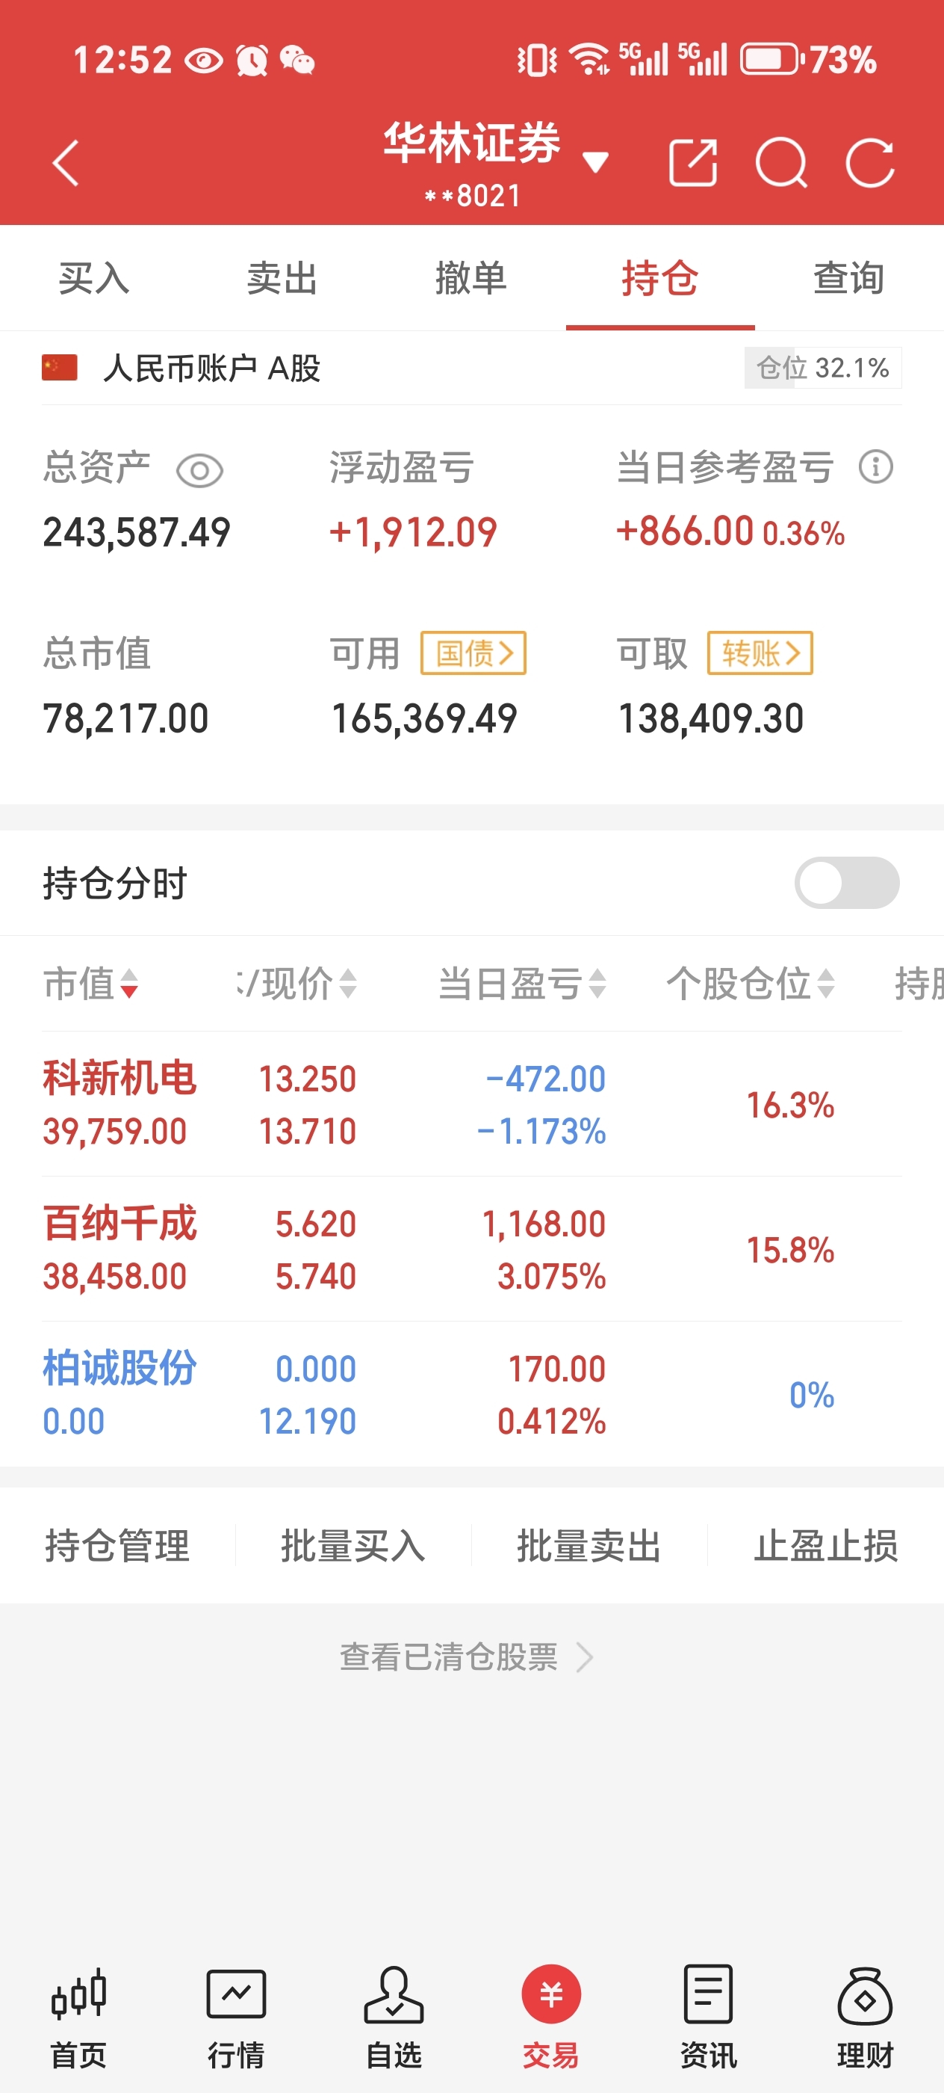Enable the 持仓分时 switch
The width and height of the screenshot is (944, 2093).
coord(847,884)
